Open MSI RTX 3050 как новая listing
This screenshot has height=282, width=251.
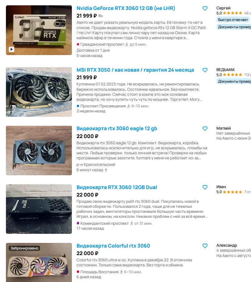pyautogui.click(x=135, y=70)
